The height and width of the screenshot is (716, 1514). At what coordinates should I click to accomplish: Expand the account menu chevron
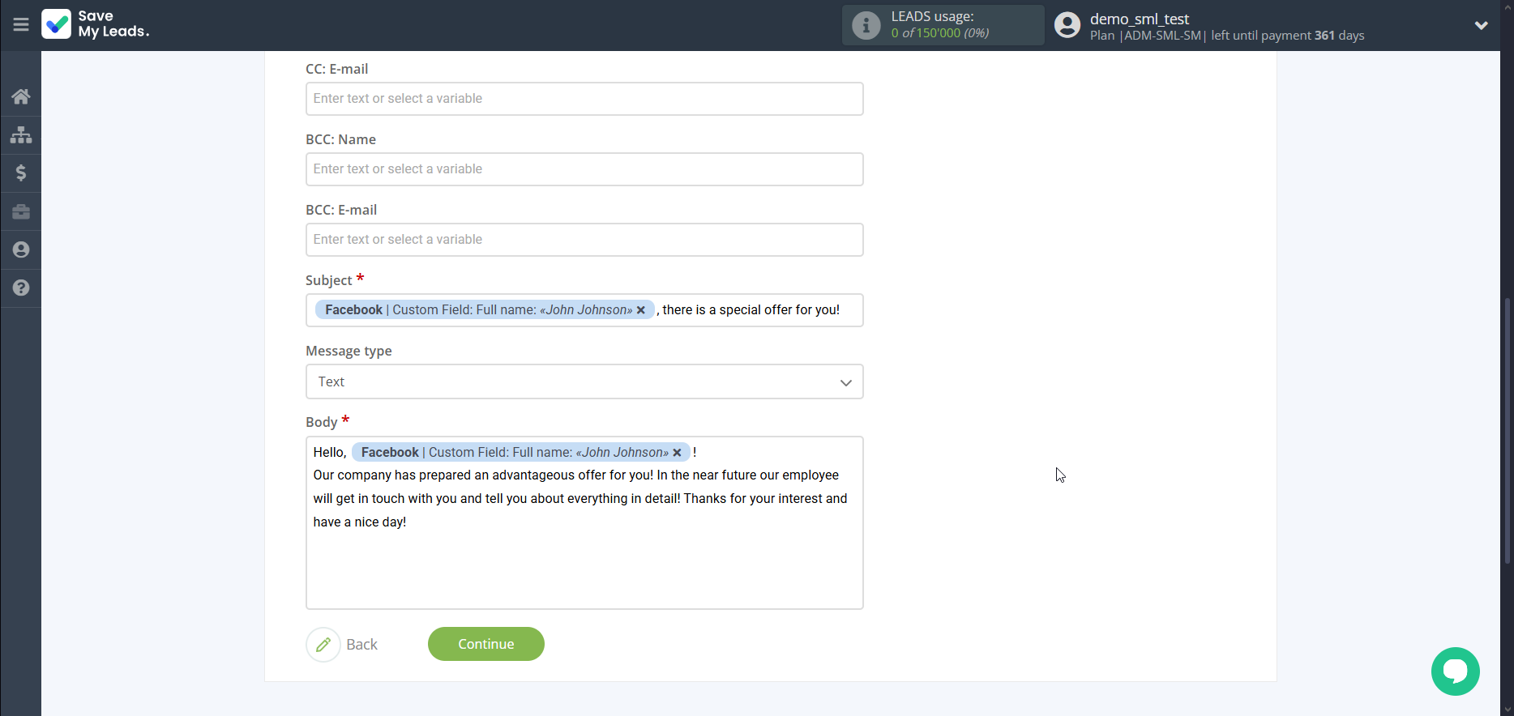1481,25
